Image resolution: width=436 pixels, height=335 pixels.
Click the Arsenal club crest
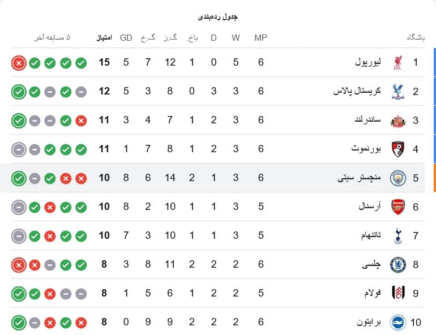(398, 207)
